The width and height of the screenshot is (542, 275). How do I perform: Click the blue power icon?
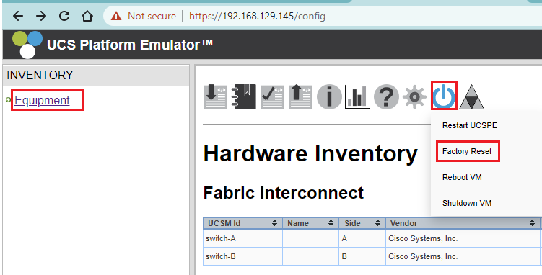[444, 96]
